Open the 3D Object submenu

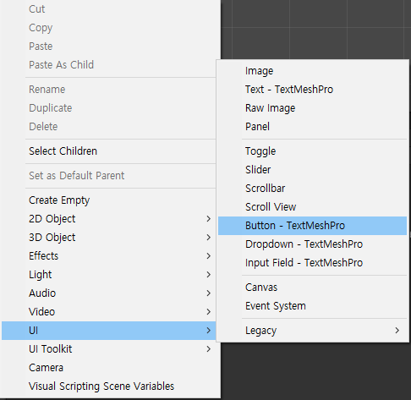109,238
